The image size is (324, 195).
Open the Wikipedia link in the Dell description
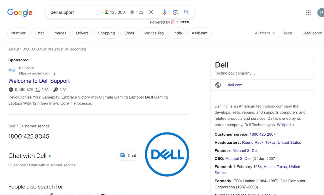click(x=285, y=125)
